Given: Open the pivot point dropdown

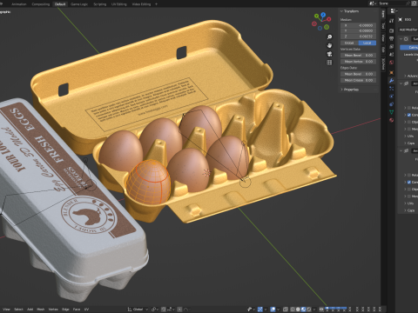Looking at the screenshot, I should tap(155, 310).
